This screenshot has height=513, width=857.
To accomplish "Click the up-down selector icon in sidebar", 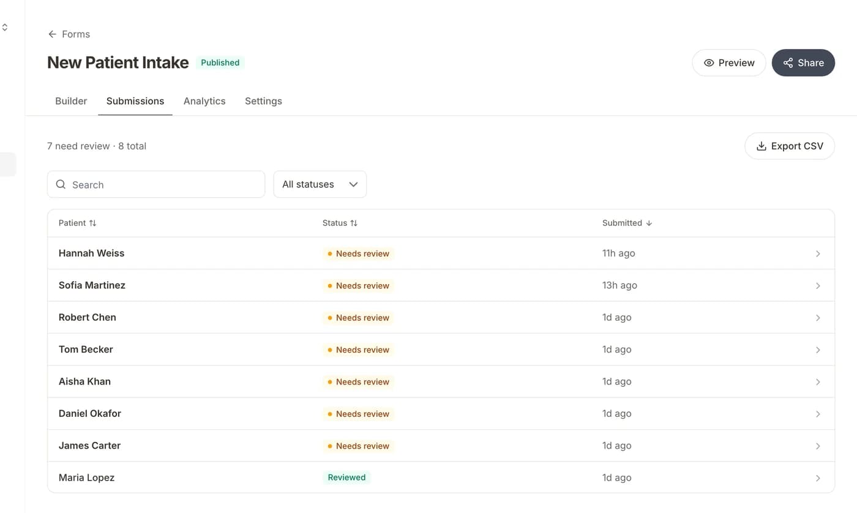I will point(5,28).
